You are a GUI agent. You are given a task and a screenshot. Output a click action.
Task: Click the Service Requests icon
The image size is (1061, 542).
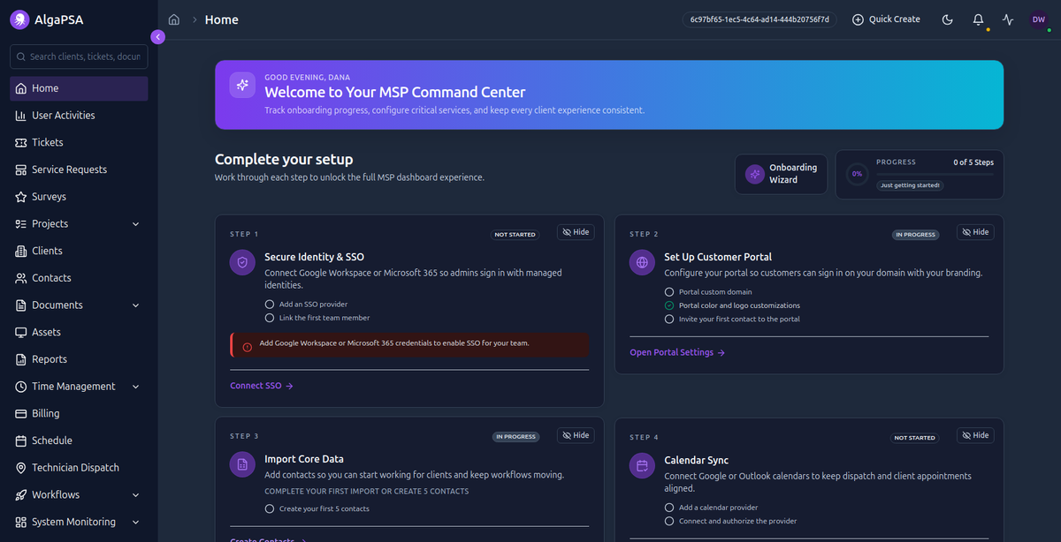tap(21, 169)
